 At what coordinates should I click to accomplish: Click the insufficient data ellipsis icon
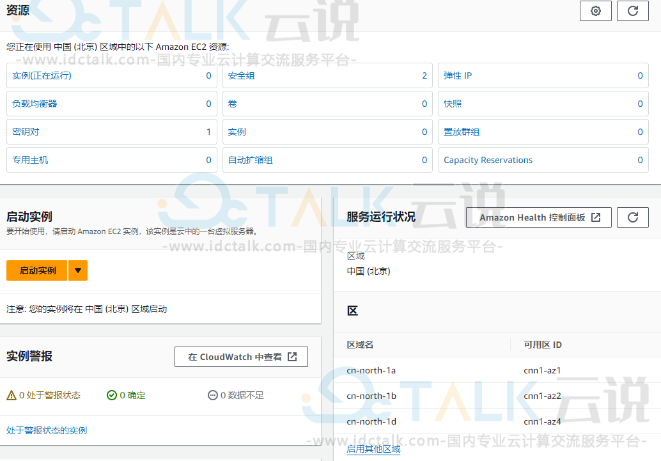212,395
